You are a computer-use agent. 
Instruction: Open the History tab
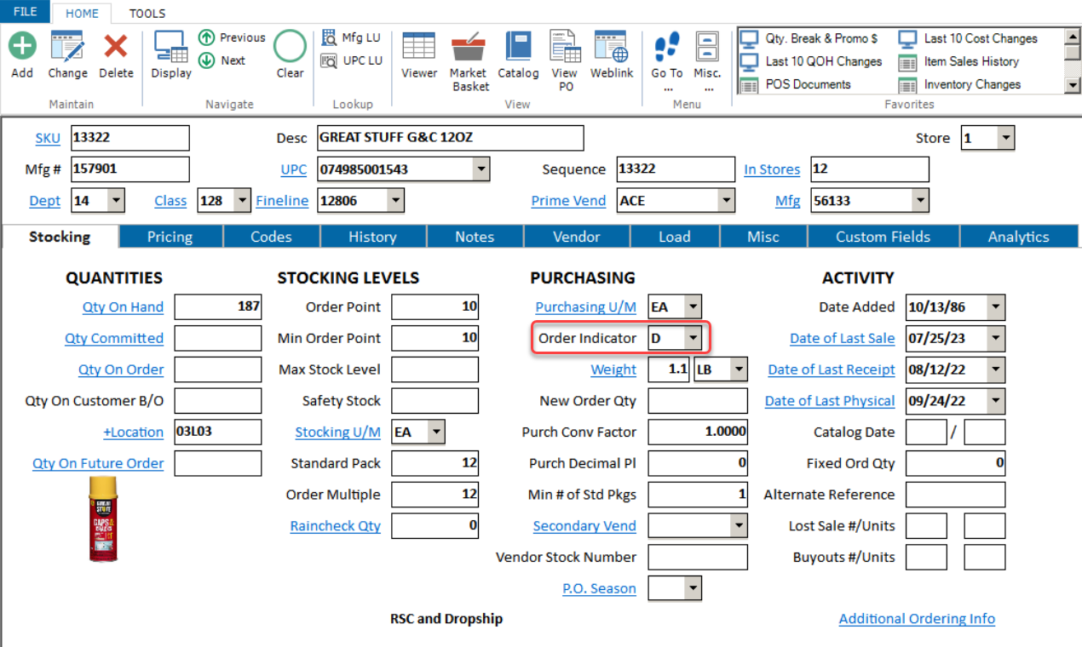tap(372, 237)
